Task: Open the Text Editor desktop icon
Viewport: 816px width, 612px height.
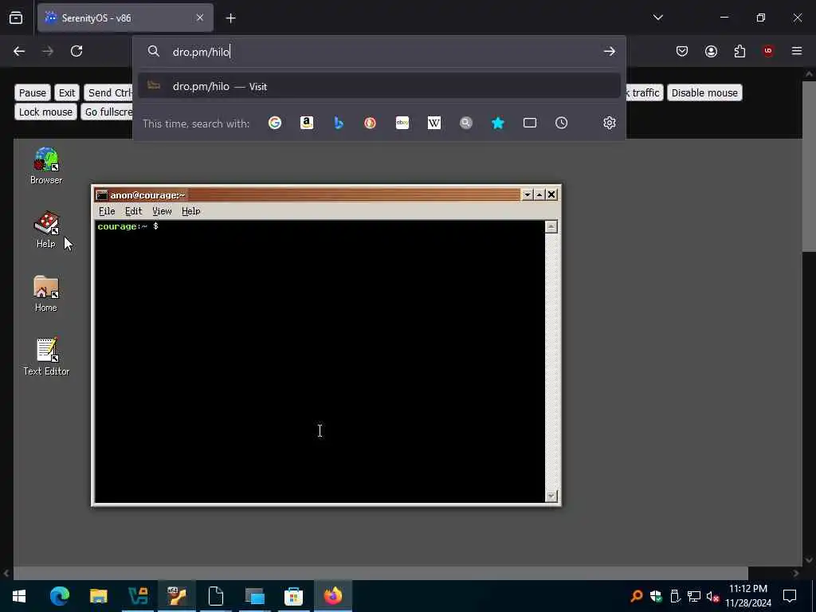Action: [46, 358]
